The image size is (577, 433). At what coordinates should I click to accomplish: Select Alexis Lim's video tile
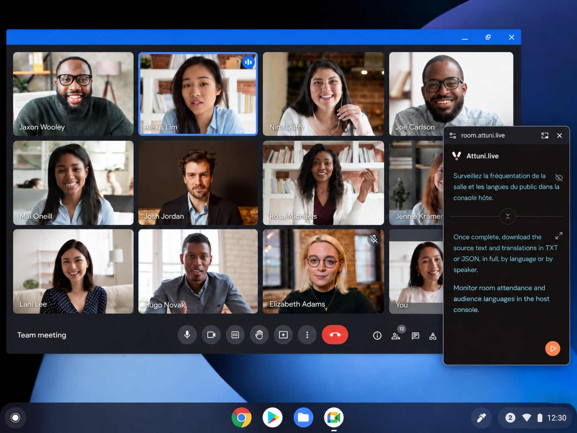tap(198, 94)
